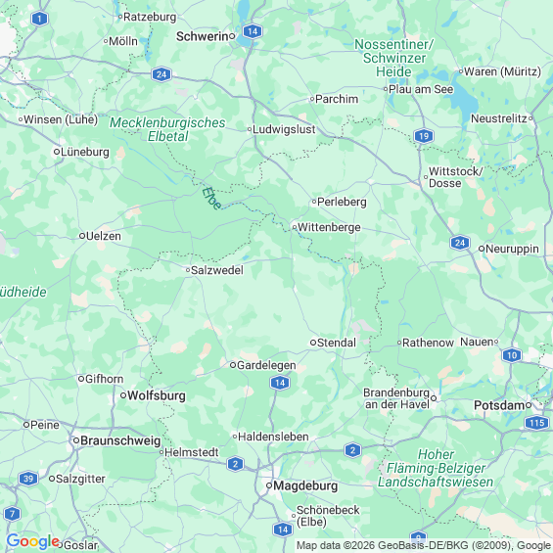553x553 pixels.
Task: Click the Wolfsburg city label
Action: click(157, 395)
